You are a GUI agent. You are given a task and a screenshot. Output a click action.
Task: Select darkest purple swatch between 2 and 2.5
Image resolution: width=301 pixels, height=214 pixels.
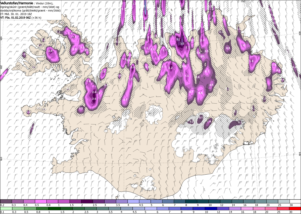click(87, 201)
